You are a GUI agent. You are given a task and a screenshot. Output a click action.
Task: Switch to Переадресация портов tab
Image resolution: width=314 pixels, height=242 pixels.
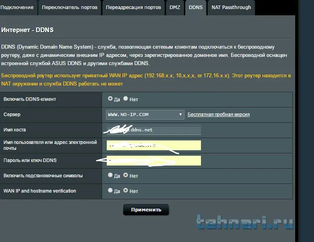[133, 7]
